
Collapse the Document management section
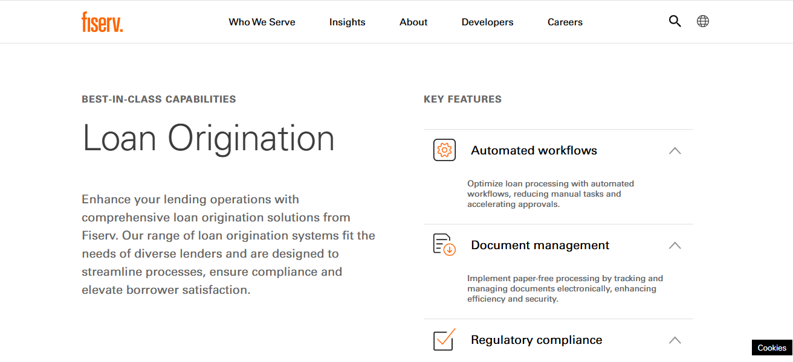click(x=675, y=246)
